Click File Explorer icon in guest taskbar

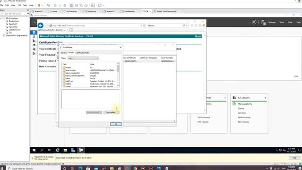[65, 150]
